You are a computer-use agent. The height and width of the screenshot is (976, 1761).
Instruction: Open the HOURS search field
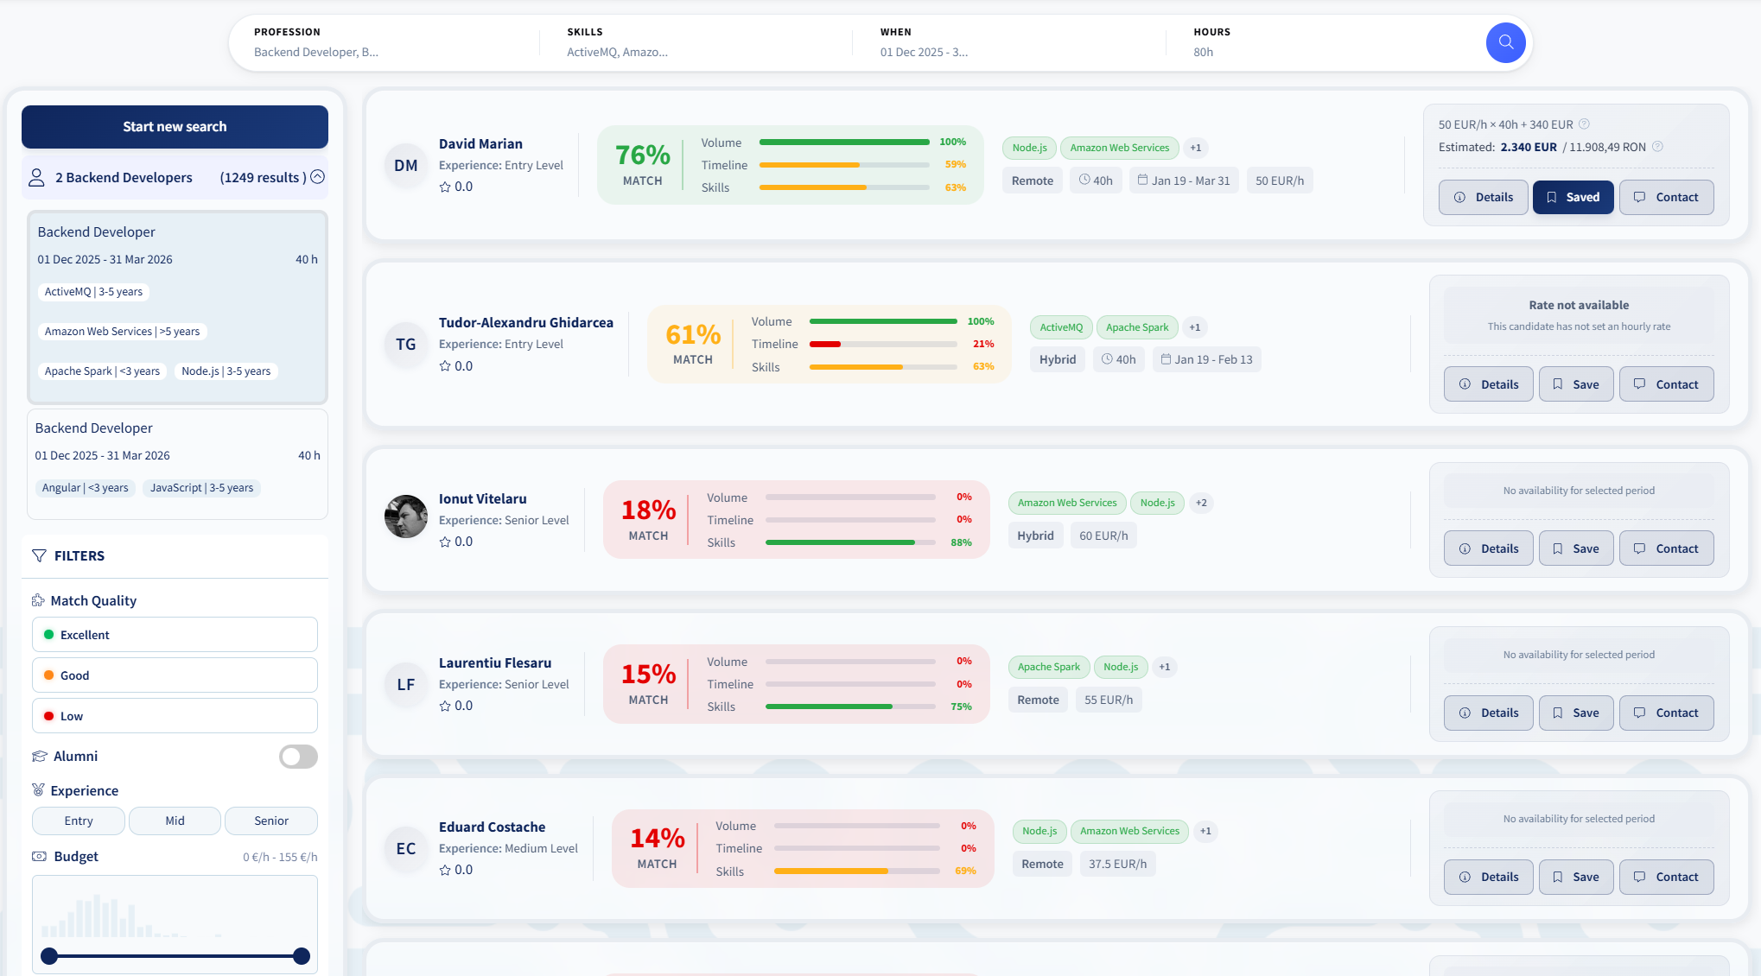point(1322,42)
